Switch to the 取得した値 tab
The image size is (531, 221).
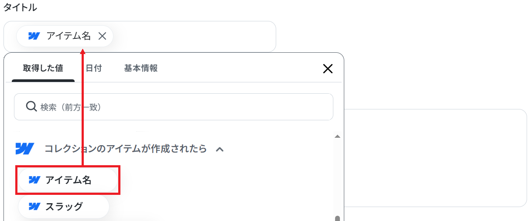pos(43,68)
